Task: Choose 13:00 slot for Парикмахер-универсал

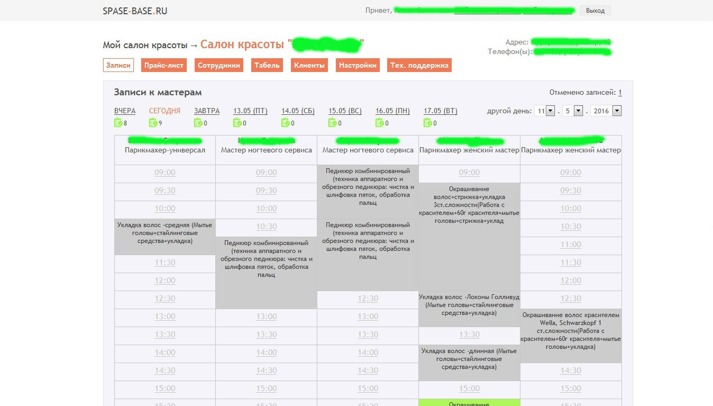Action: [x=165, y=317]
